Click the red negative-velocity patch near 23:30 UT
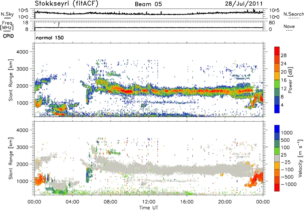 click(259, 177)
